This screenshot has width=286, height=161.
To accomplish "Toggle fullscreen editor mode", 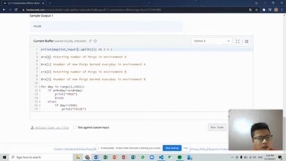I will click(237, 42).
